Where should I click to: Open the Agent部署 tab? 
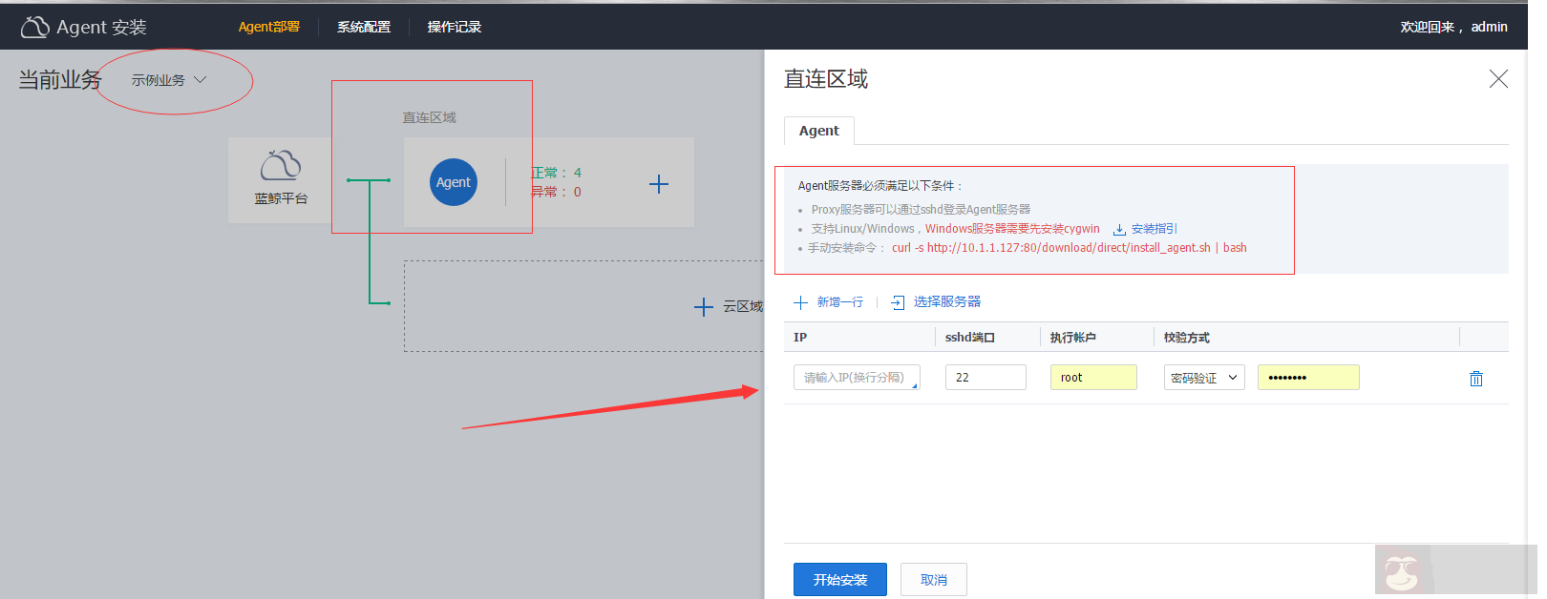coord(268,27)
